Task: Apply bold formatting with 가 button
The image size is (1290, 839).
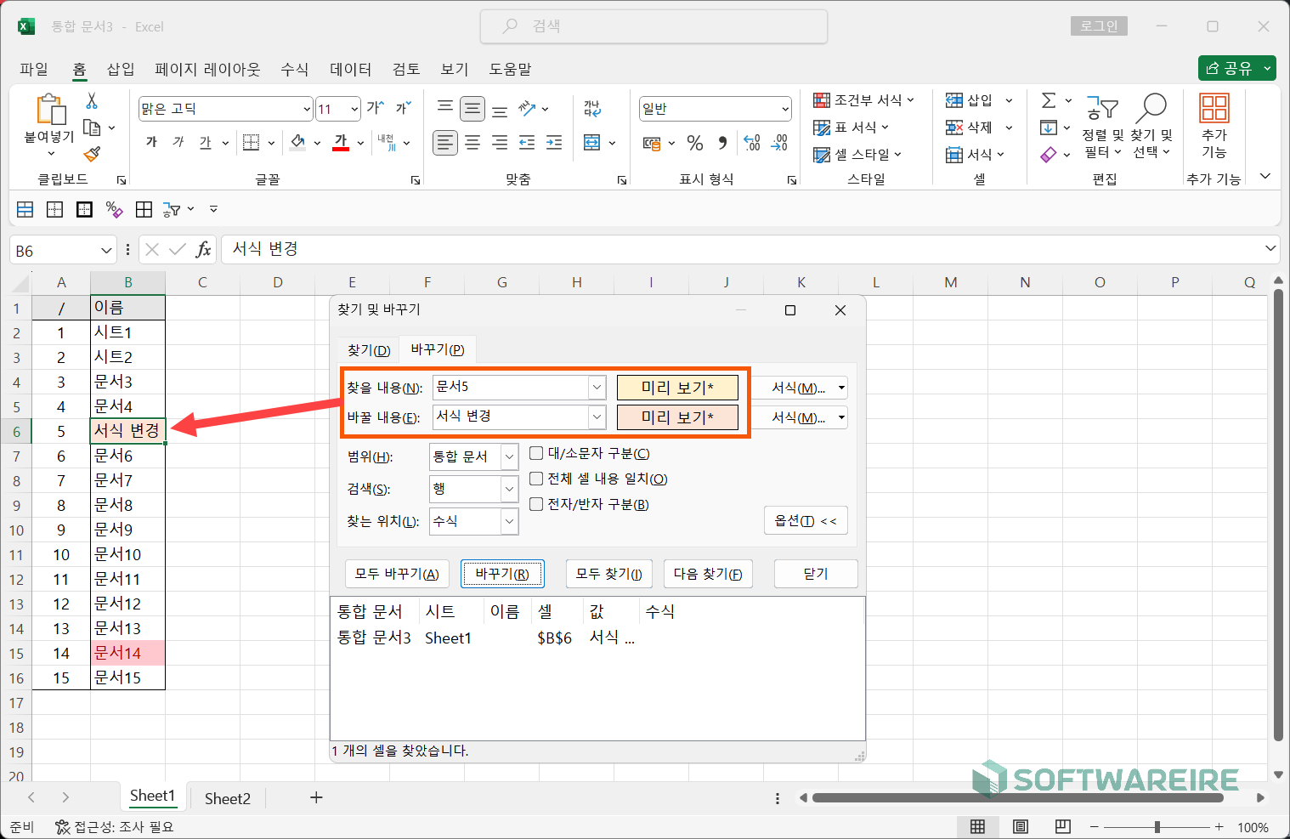Action: 151,142
